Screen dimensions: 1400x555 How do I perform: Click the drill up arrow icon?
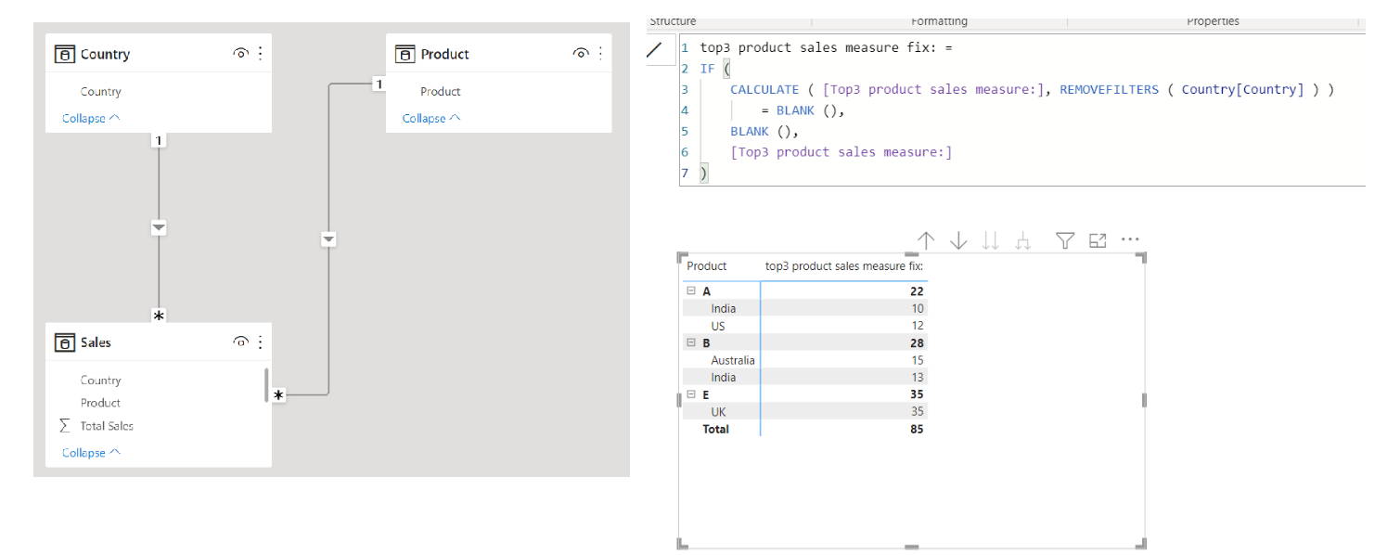point(926,240)
